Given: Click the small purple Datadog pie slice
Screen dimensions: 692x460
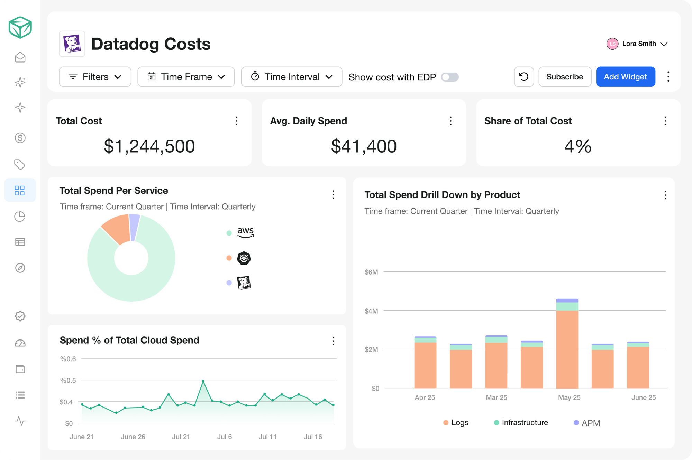Looking at the screenshot, I should pos(134,227).
